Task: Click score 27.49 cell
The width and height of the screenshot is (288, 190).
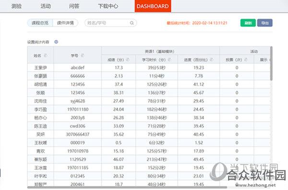Action: [119, 101]
